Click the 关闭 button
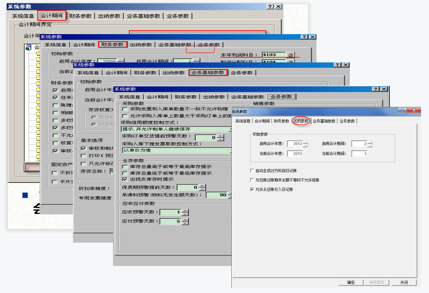 pos(404,282)
